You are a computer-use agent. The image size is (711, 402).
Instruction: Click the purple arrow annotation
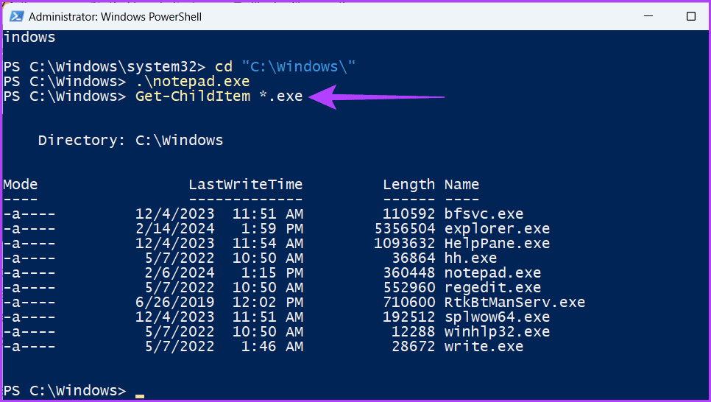[x=376, y=97]
